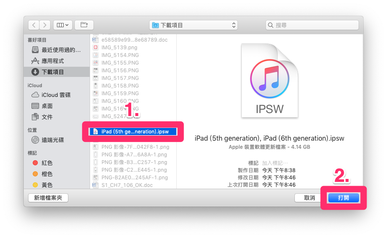Click the yellow 黃色 tag dot
Image resolution: width=387 pixels, height=238 pixels.
(35, 185)
